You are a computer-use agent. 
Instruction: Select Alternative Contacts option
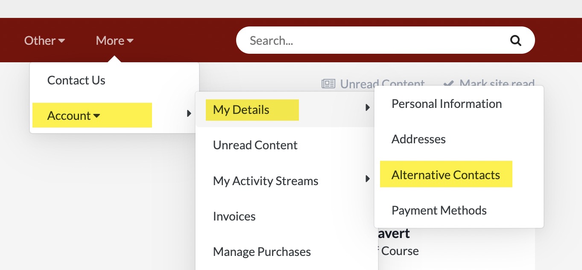(446, 175)
